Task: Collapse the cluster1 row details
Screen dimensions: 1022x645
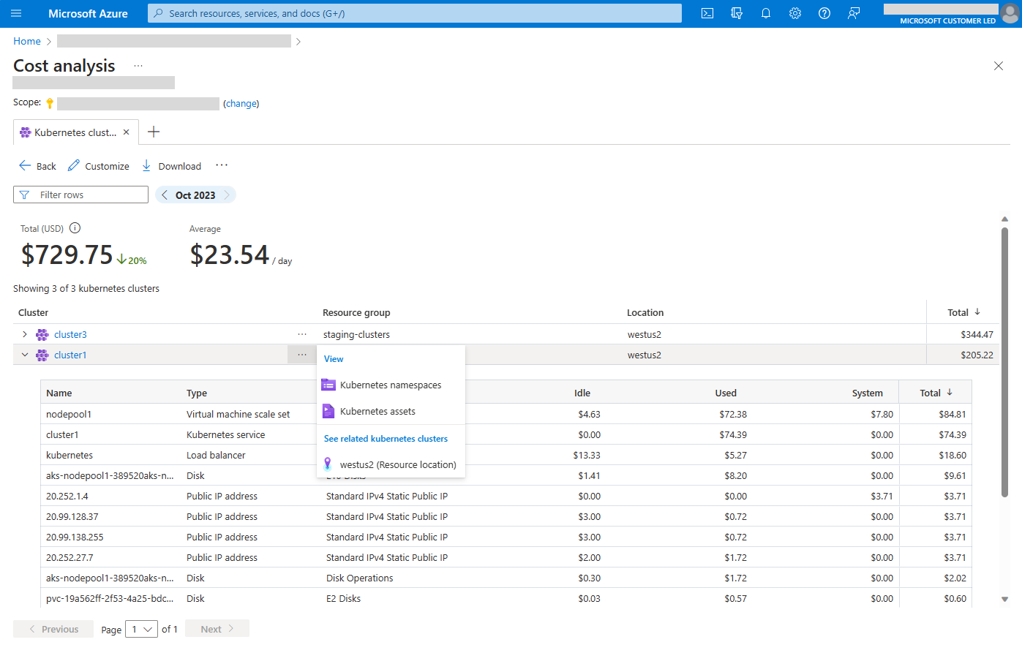Action: click(24, 355)
